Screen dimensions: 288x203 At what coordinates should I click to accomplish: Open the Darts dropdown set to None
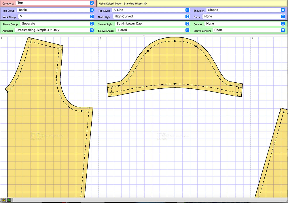pos(244,16)
